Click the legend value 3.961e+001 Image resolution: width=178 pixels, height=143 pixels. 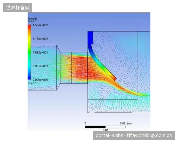40,66
